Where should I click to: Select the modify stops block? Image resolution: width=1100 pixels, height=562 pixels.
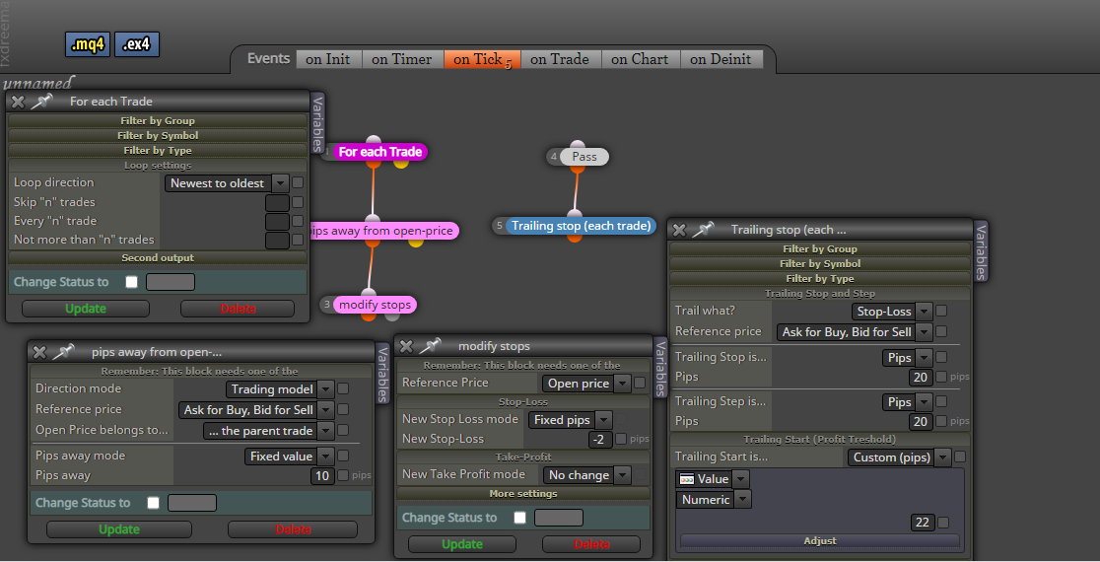(375, 305)
